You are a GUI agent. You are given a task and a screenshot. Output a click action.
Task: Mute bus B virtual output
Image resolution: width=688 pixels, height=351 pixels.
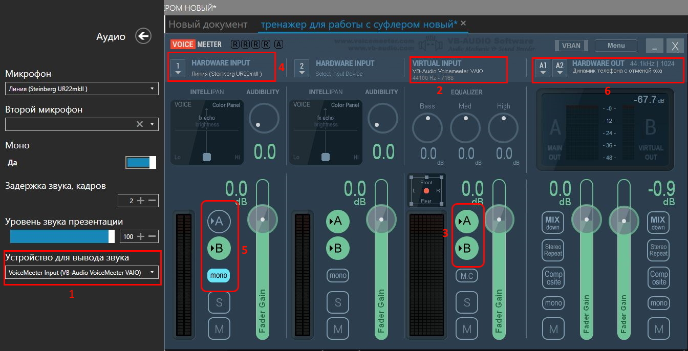tap(658, 328)
